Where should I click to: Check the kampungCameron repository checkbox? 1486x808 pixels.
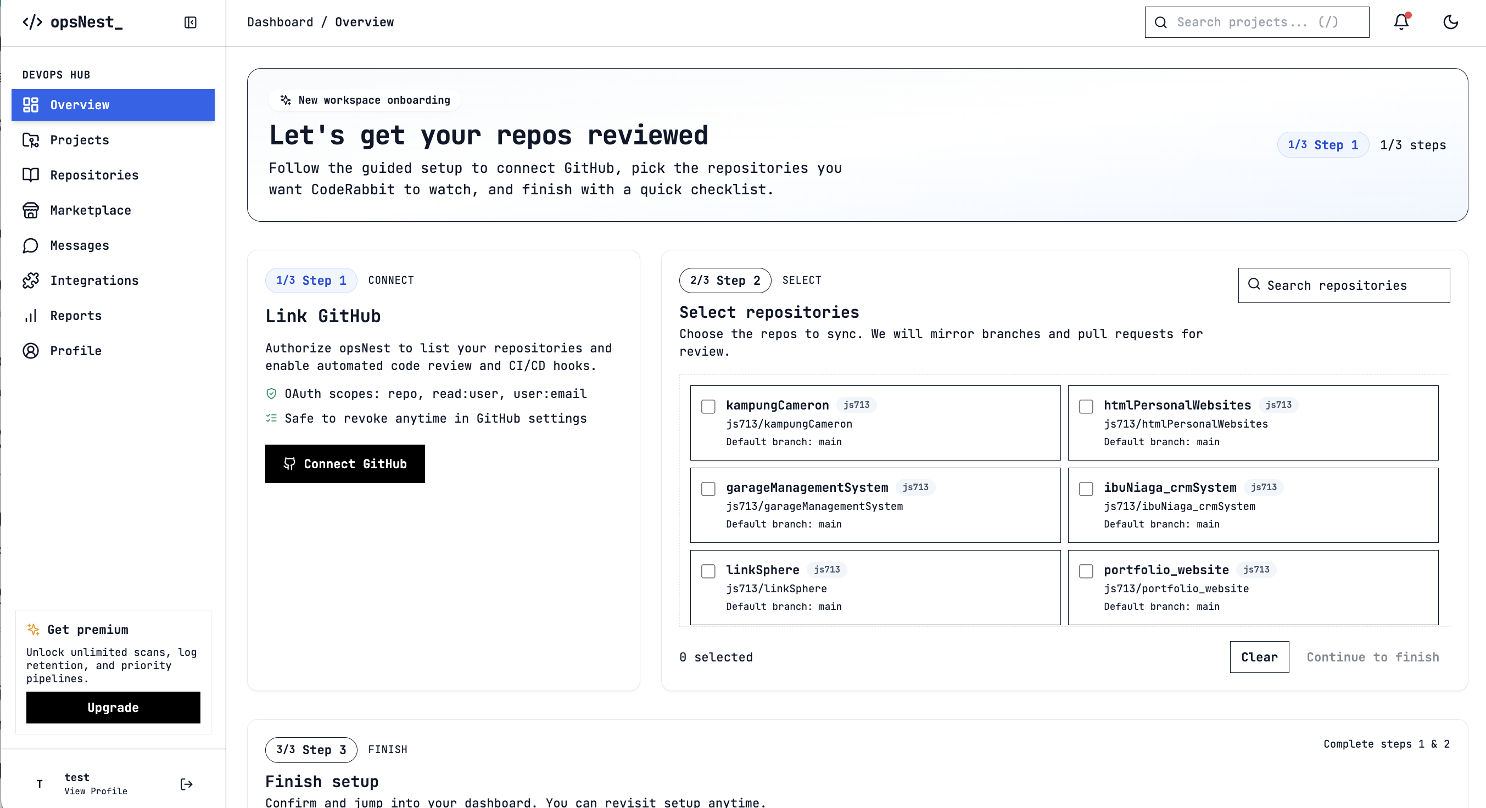[x=708, y=406]
